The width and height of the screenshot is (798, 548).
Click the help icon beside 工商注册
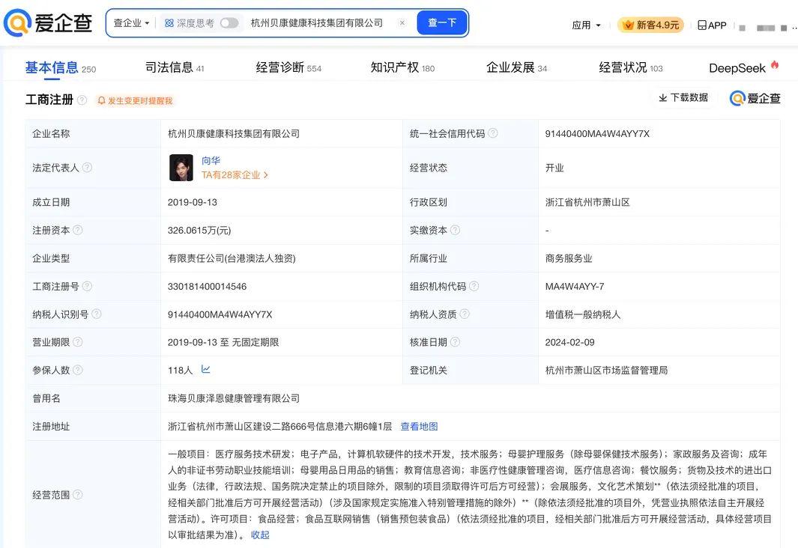(82, 100)
